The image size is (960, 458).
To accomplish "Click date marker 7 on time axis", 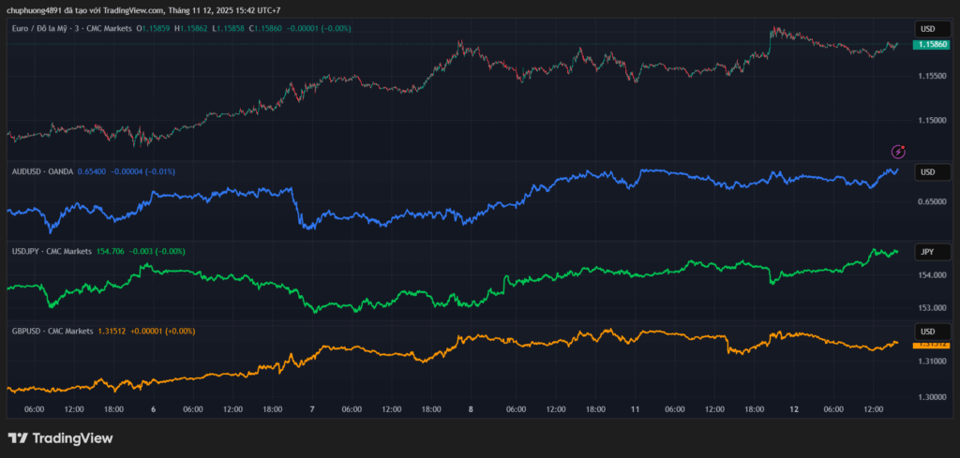I will [312, 409].
